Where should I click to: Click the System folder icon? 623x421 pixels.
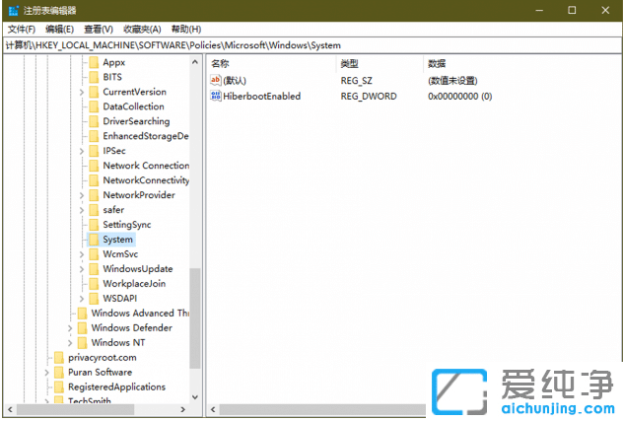[x=94, y=240]
